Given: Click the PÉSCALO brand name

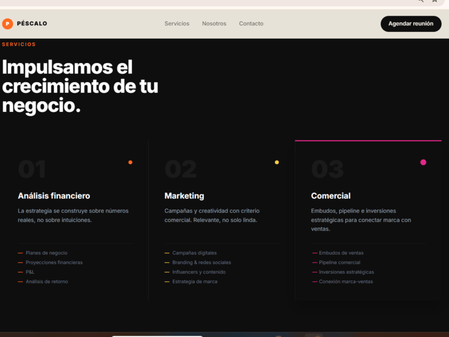Looking at the screenshot, I should coord(32,24).
